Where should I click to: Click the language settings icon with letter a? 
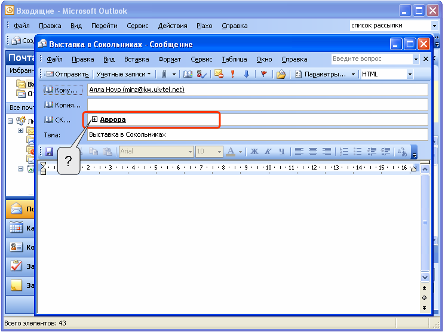[x=403, y=152]
